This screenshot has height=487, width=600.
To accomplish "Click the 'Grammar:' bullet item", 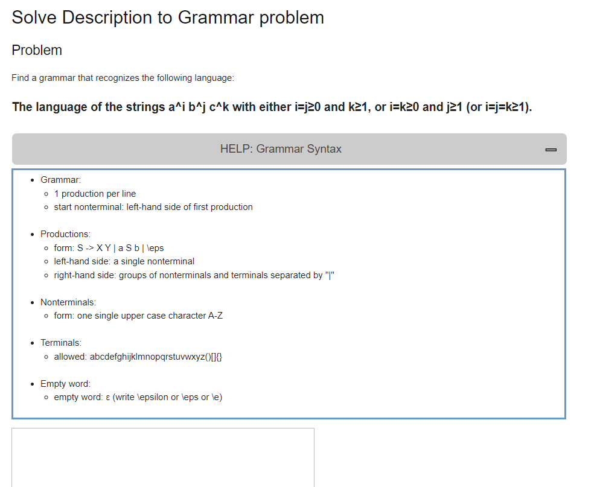I will pos(60,179).
